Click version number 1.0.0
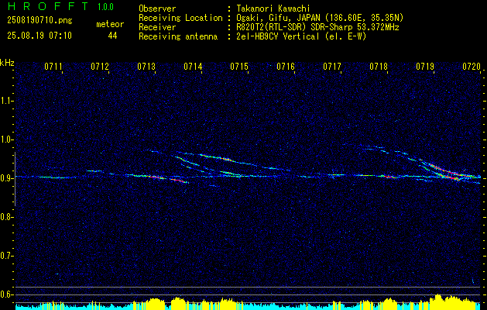 pyautogui.click(x=105, y=6)
